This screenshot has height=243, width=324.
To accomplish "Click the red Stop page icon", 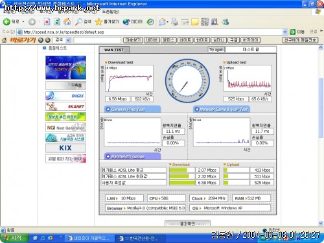I will (x=47, y=22).
